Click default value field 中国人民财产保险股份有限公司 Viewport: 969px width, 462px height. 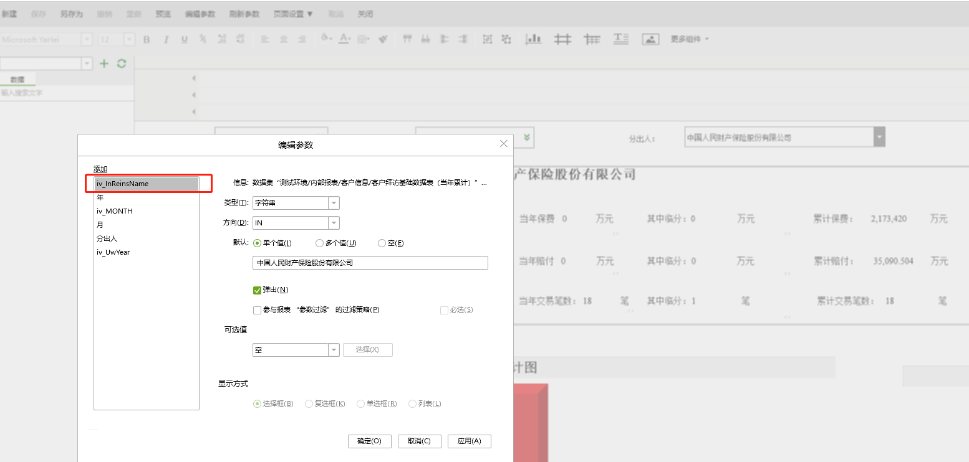click(370, 263)
